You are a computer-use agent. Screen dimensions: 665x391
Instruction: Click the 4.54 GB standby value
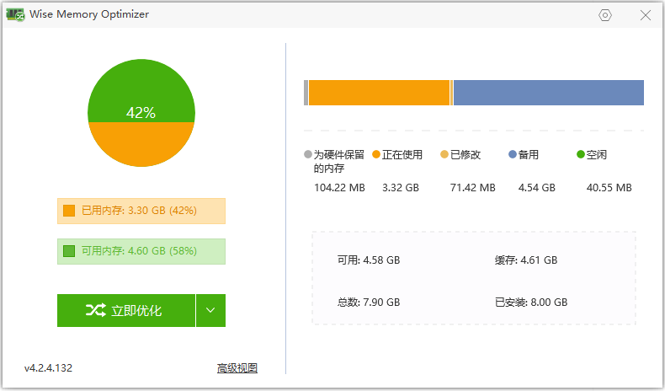click(x=536, y=188)
